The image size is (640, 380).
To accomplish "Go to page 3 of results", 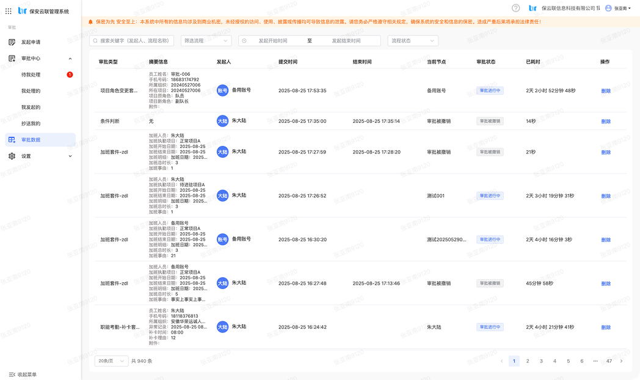I will (541, 361).
